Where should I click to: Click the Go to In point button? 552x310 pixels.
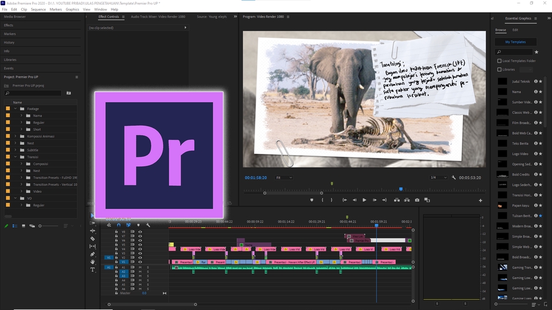[344, 200]
